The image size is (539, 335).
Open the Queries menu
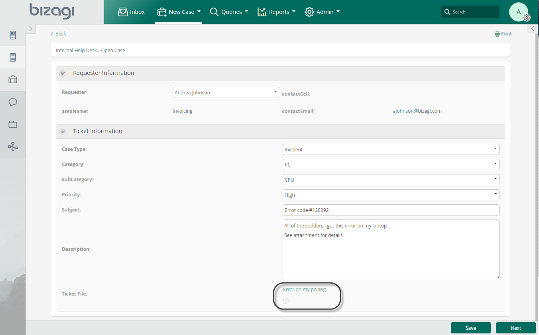click(229, 12)
